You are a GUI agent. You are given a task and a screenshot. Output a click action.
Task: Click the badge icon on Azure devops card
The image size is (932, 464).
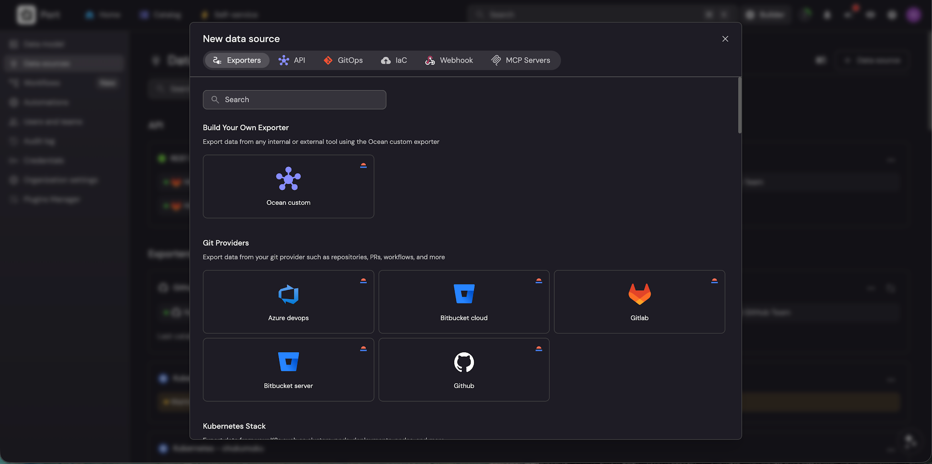[363, 281]
